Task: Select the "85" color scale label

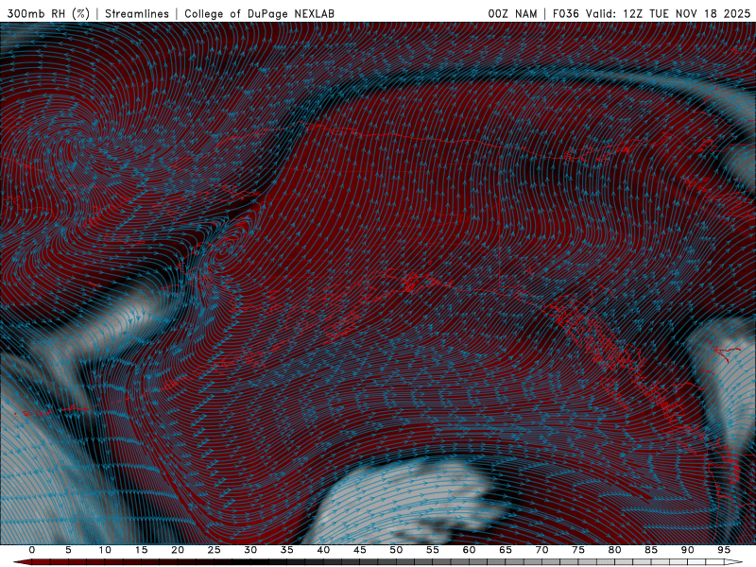Action: (651, 550)
